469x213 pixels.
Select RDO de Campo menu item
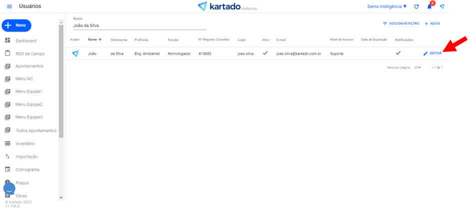click(29, 53)
